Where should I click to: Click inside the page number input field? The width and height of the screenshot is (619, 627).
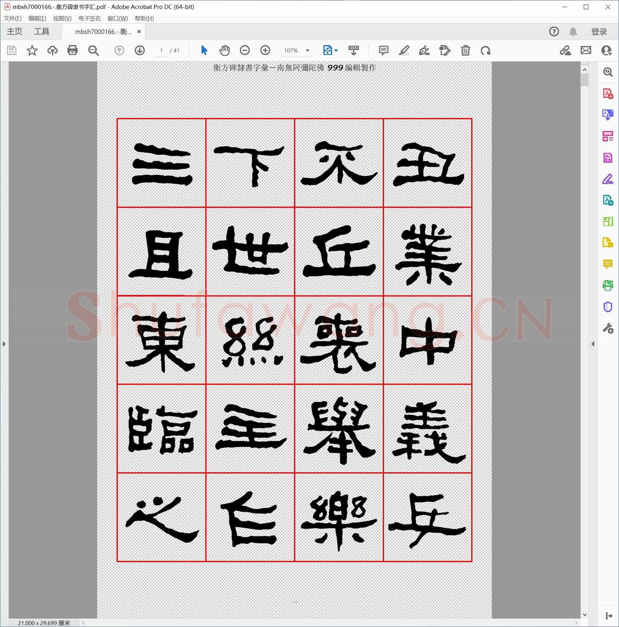coord(161,50)
